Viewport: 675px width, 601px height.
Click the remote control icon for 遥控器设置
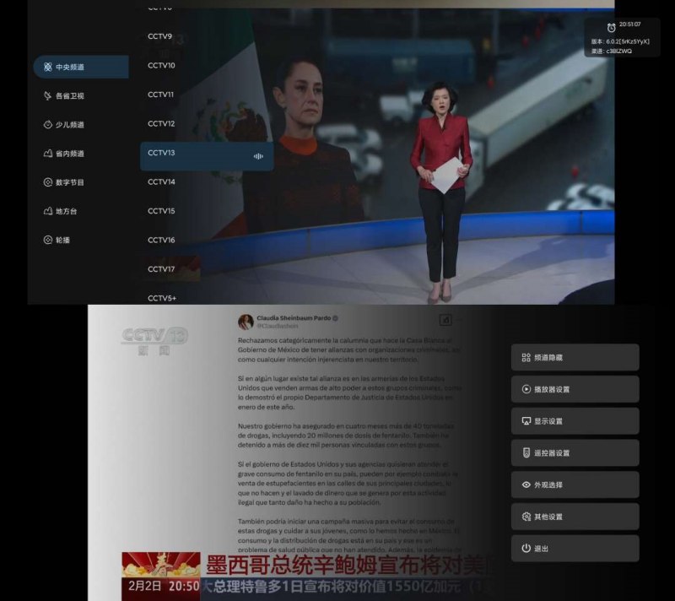525,453
